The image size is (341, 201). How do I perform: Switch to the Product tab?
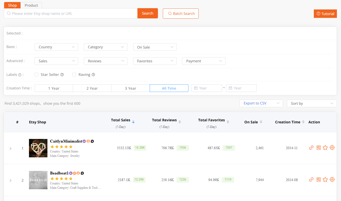click(x=31, y=5)
